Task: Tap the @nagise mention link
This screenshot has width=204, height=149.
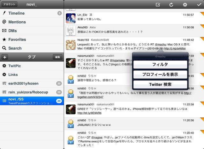Action: click(x=97, y=137)
